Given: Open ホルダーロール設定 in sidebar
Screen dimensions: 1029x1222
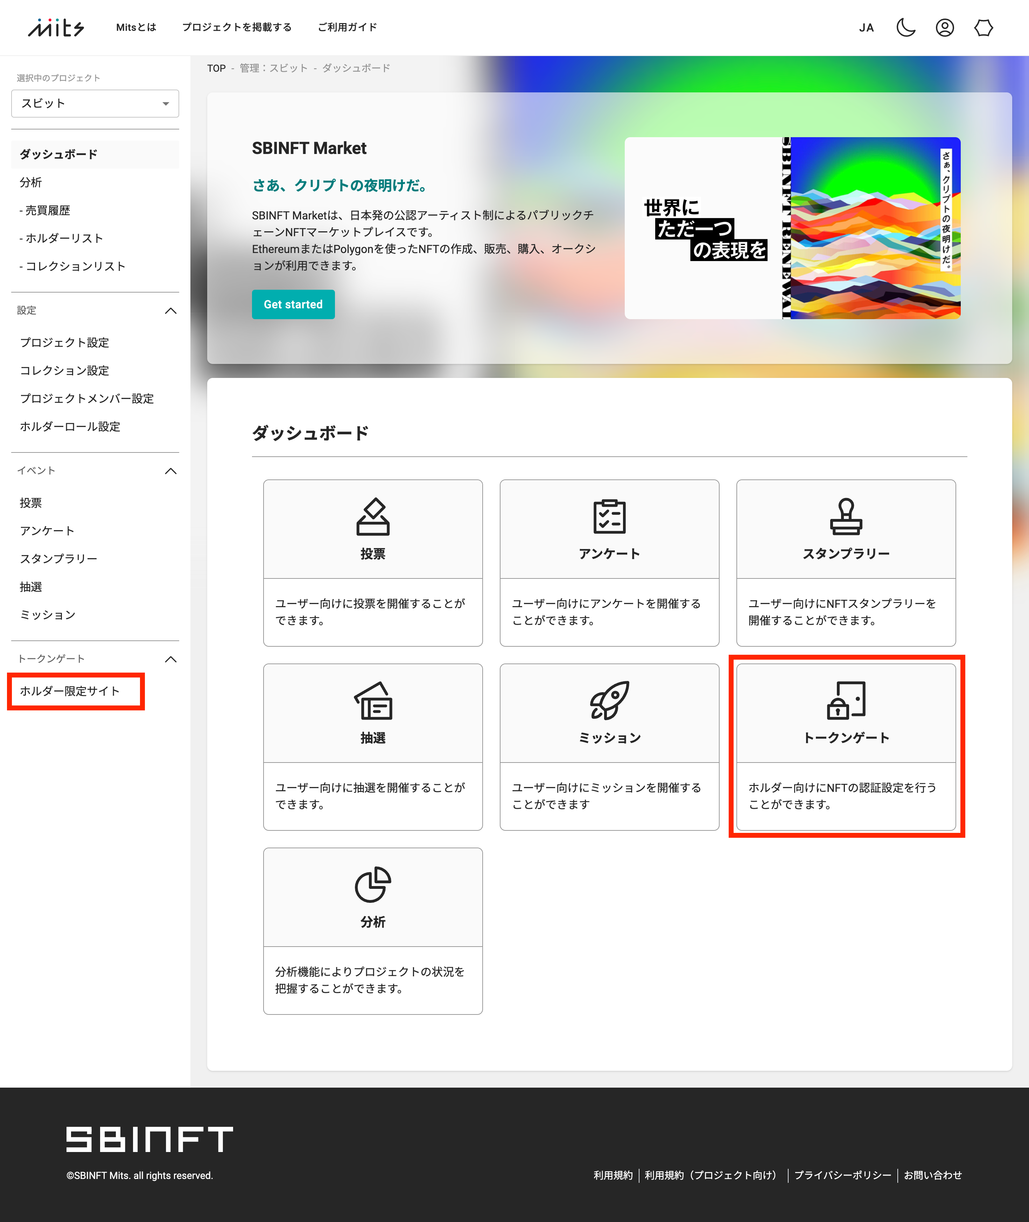Looking at the screenshot, I should 70,427.
